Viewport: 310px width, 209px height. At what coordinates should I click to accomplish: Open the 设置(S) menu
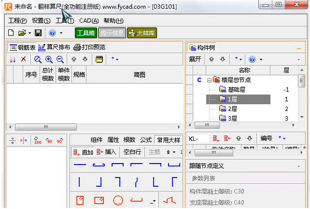point(41,21)
